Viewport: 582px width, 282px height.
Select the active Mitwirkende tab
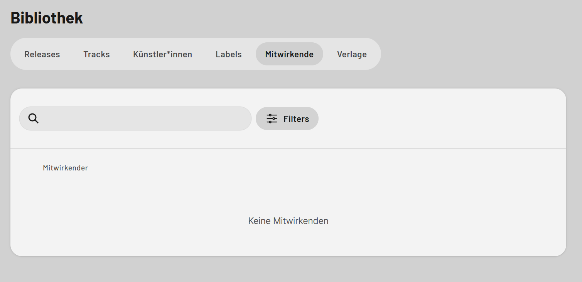click(x=289, y=54)
